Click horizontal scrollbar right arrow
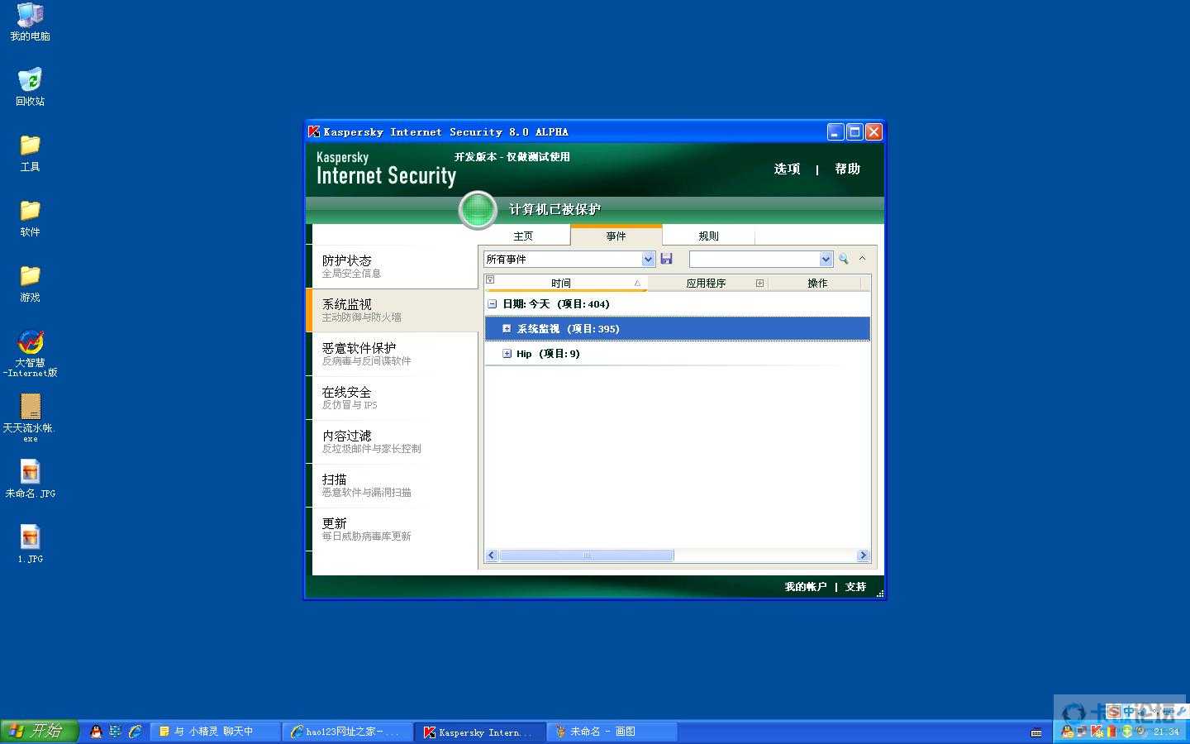The width and height of the screenshot is (1190, 744). 863,556
